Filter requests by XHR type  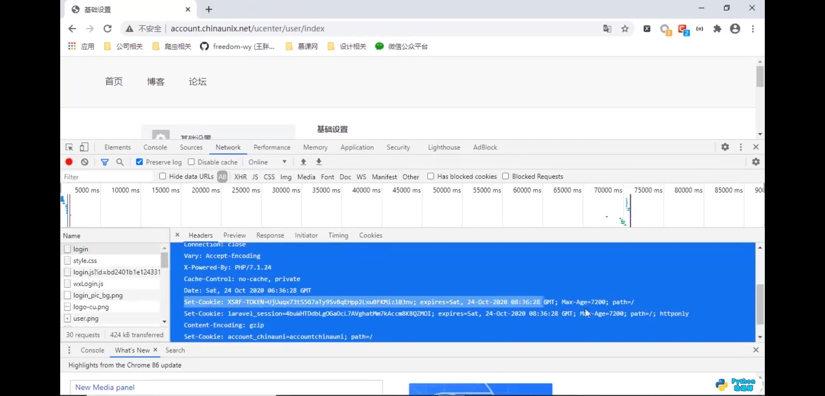(x=240, y=177)
